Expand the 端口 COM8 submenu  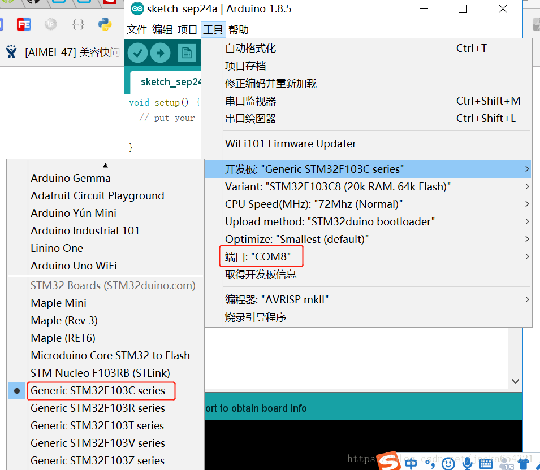tap(367, 256)
